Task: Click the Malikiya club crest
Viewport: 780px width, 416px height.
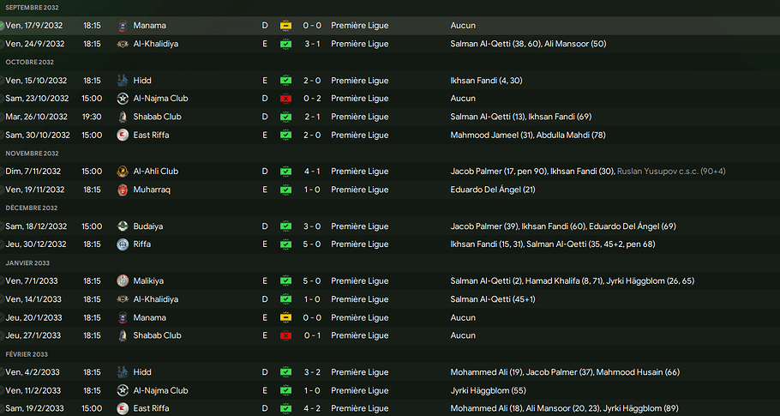Action: (x=123, y=281)
